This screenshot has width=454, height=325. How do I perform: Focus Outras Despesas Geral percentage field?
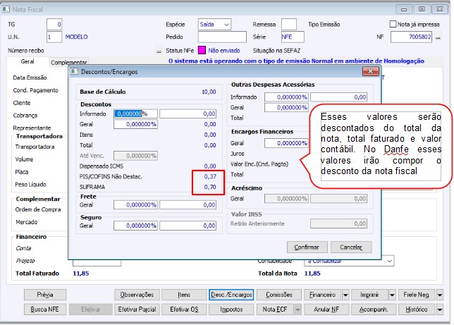pos(286,107)
